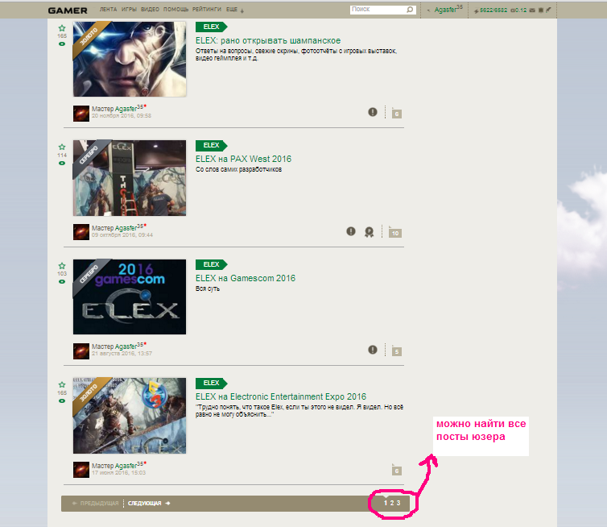Screen dimensions: 607x527
Task: Open the РЕЙТИНГИ menu item
Action: [x=208, y=10]
